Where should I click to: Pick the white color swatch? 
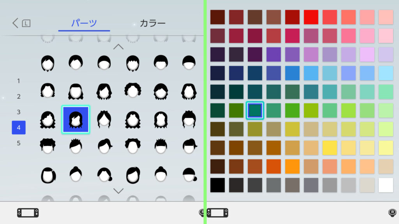tap(386, 185)
